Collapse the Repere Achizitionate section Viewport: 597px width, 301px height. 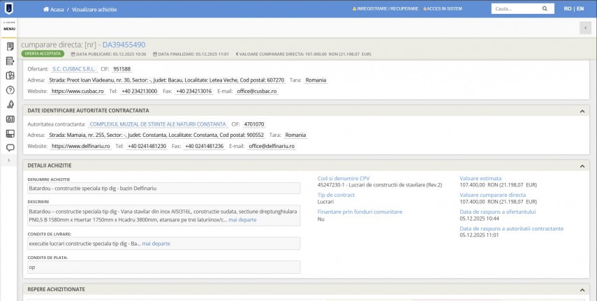582,288
